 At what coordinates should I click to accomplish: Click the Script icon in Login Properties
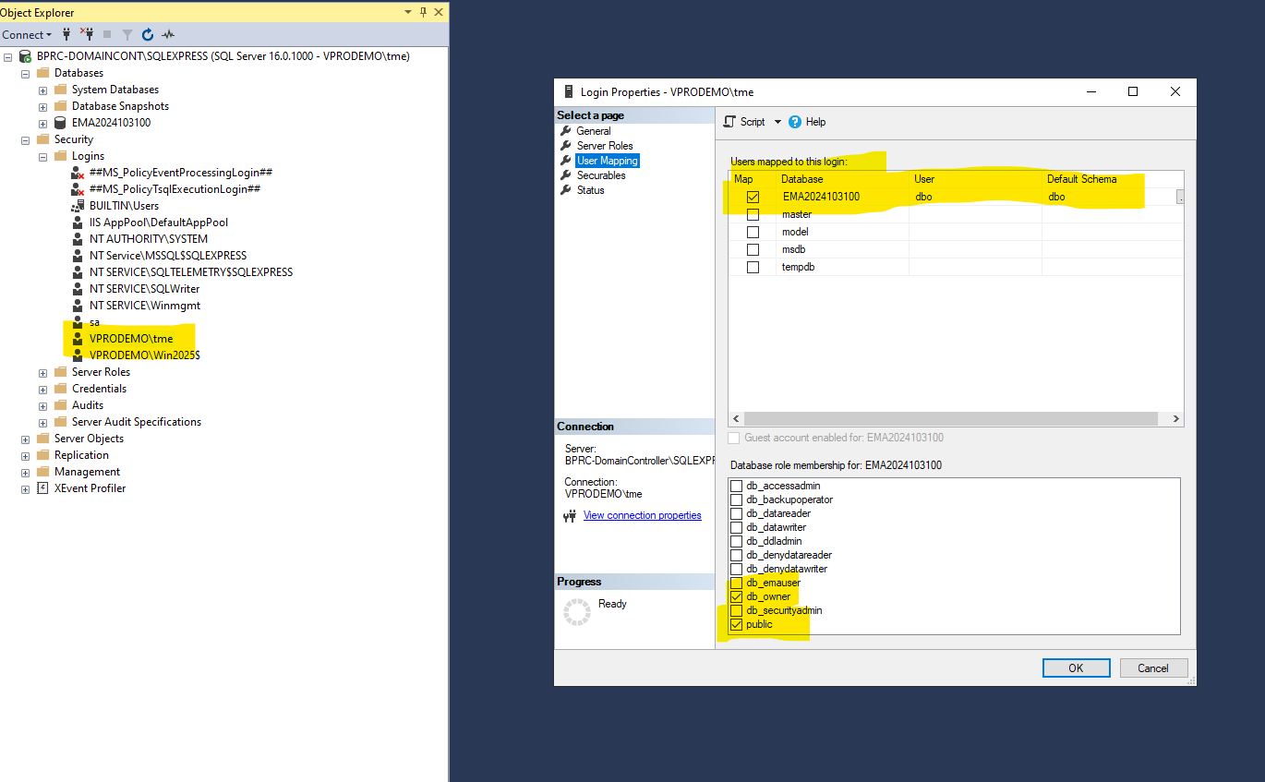pos(729,121)
